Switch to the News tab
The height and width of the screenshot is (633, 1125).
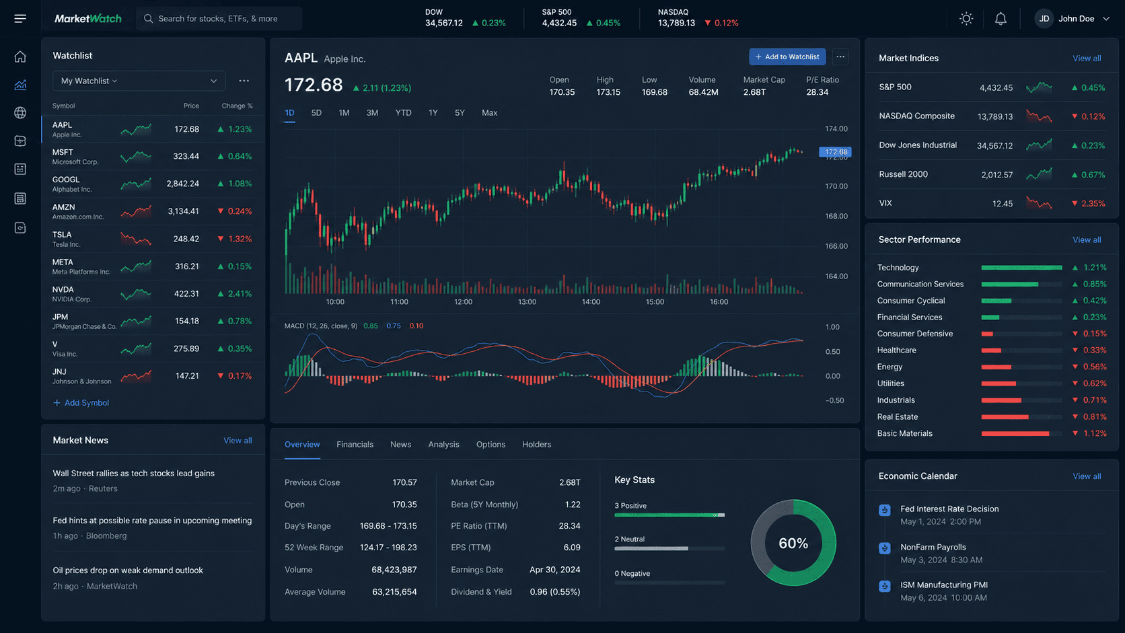tap(400, 445)
